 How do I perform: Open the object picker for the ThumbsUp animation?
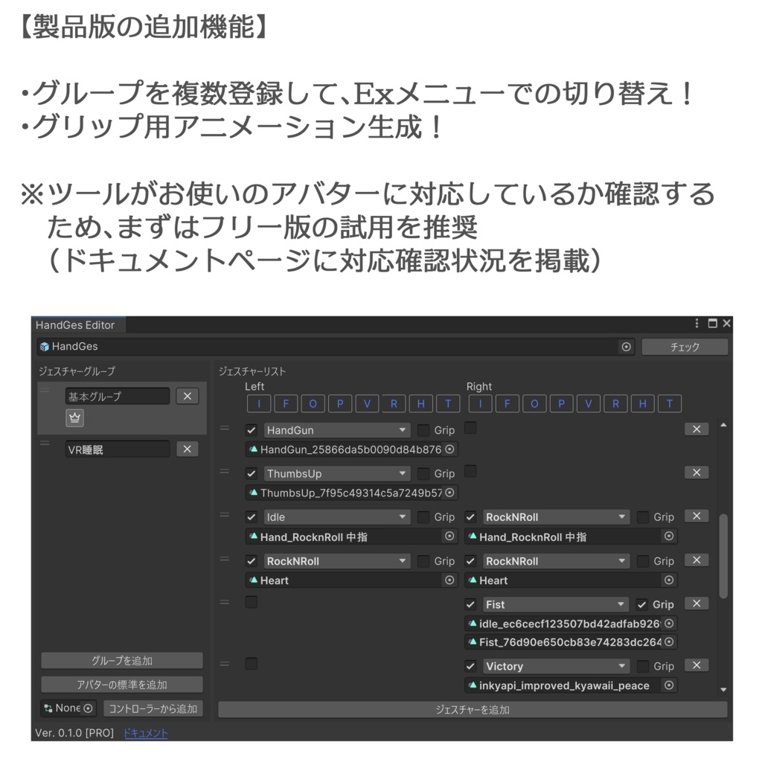[449, 493]
